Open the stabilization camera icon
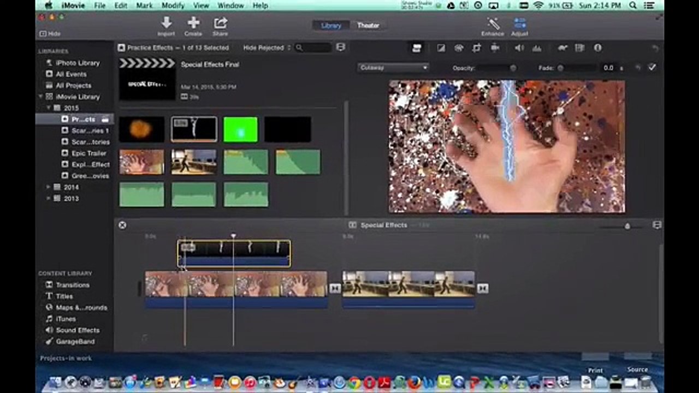This screenshot has width=699, height=393. [495, 48]
